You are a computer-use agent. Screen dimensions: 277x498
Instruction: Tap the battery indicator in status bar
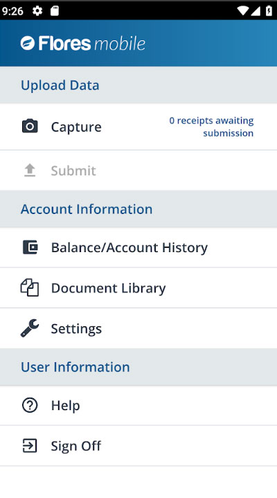click(269, 11)
